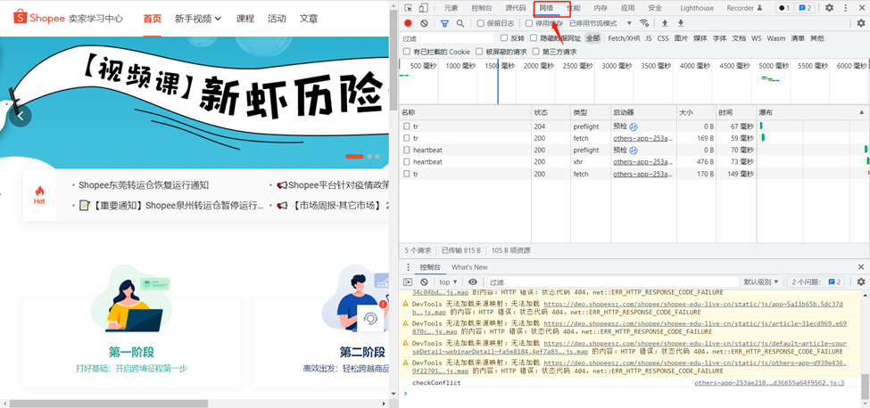The width and height of the screenshot is (870, 408).
Task: Check 被屏蔽的请求 option
Action: tap(479, 52)
